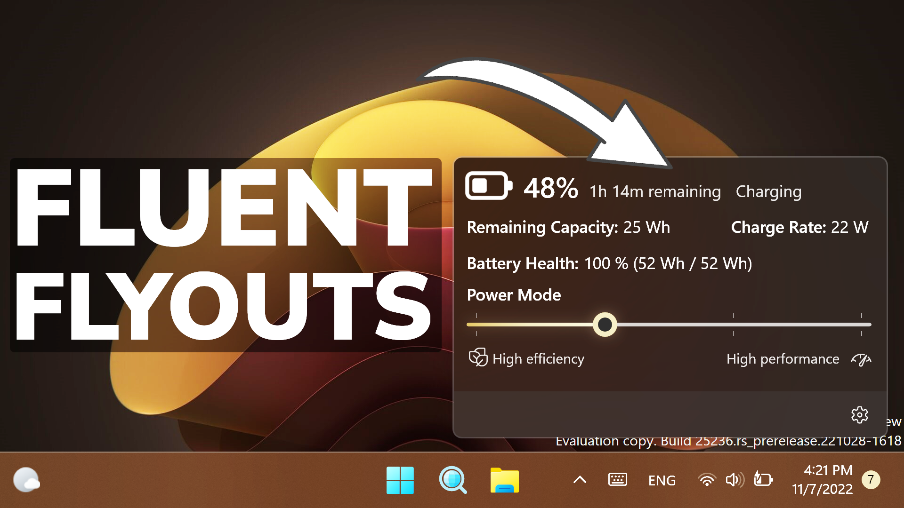Select the High performance speedometer icon
This screenshot has width=904, height=508.
tap(863, 359)
